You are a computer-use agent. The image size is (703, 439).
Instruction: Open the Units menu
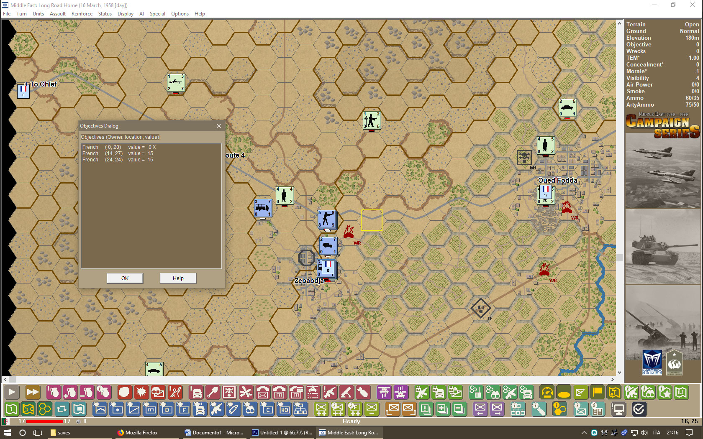point(38,14)
